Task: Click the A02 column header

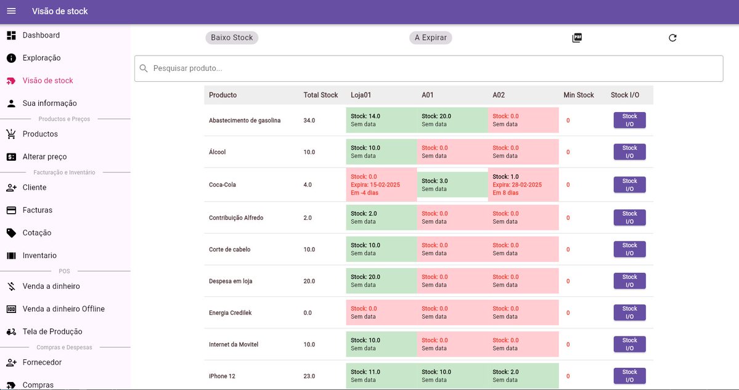Action: click(x=499, y=95)
